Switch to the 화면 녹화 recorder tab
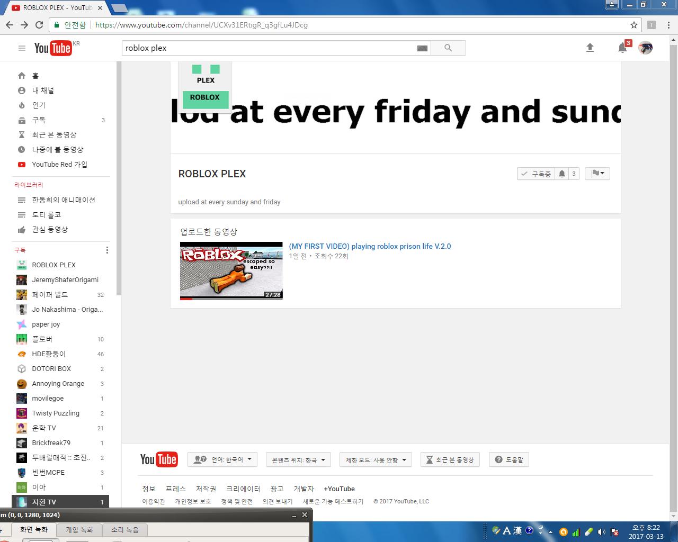678x542 pixels. pyautogui.click(x=34, y=529)
